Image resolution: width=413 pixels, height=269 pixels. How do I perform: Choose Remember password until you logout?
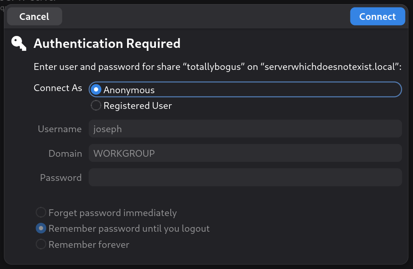(x=41, y=229)
